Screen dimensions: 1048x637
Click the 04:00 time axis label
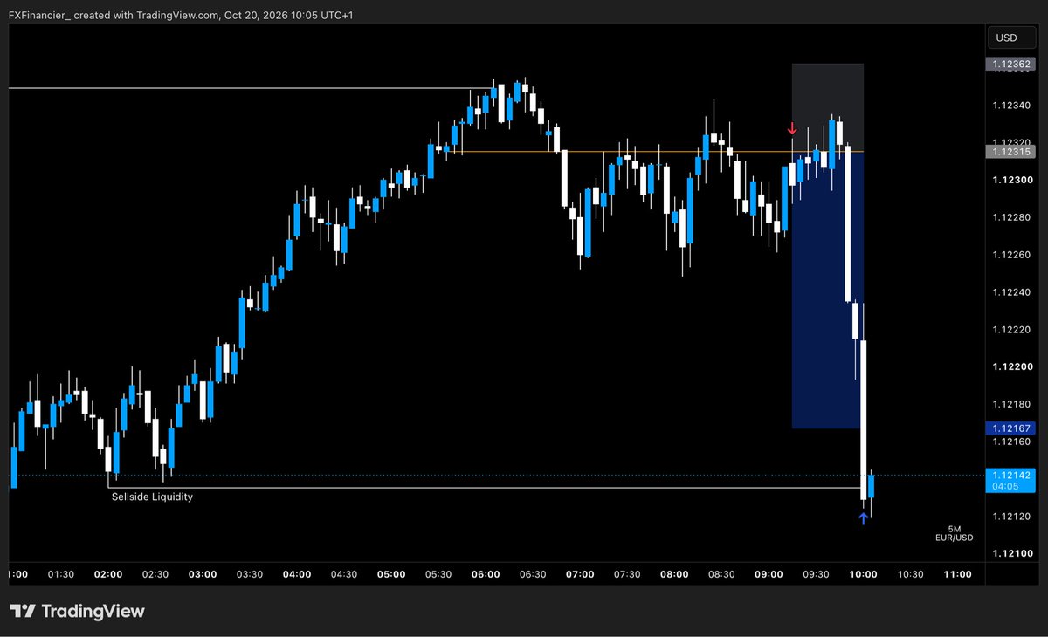tap(297, 574)
